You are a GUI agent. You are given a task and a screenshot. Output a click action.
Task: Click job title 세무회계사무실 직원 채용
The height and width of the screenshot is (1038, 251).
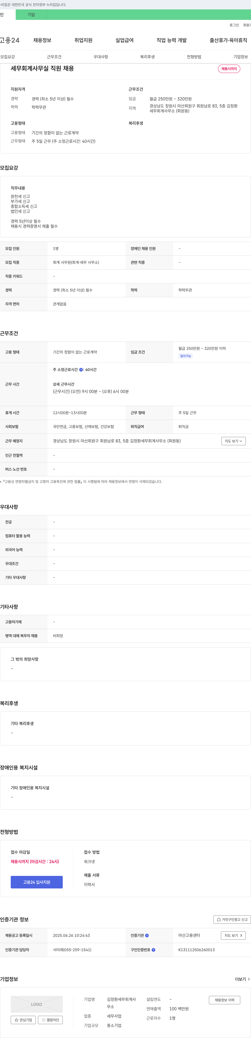click(x=42, y=69)
